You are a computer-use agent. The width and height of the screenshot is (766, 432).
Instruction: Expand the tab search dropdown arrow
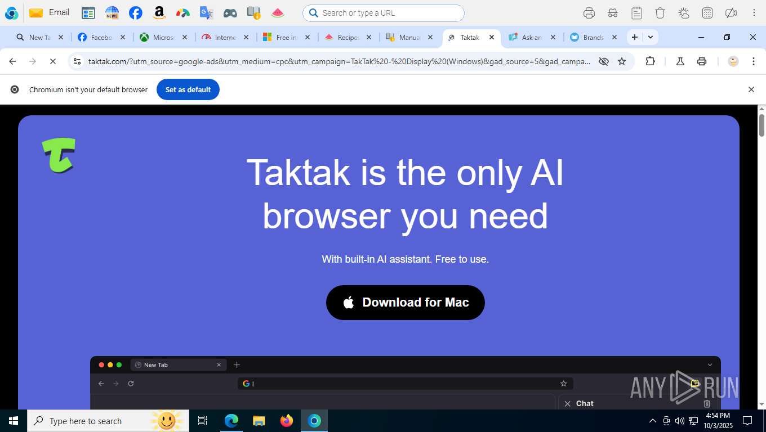coord(651,37)
